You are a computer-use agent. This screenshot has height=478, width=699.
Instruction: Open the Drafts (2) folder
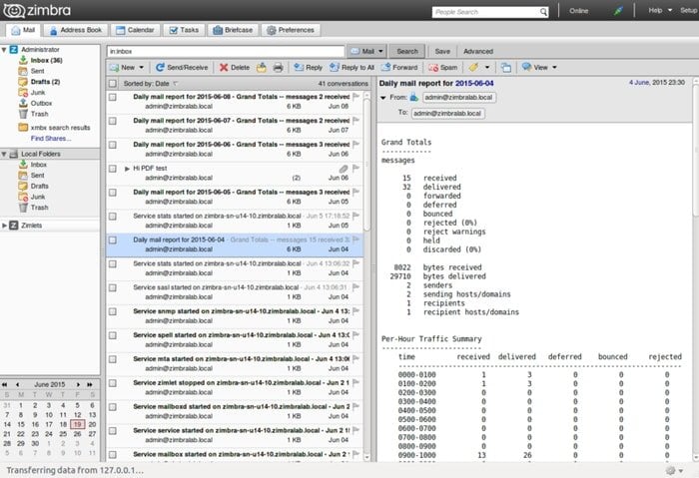45,82
